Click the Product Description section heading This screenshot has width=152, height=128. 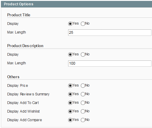pos(25,46)
